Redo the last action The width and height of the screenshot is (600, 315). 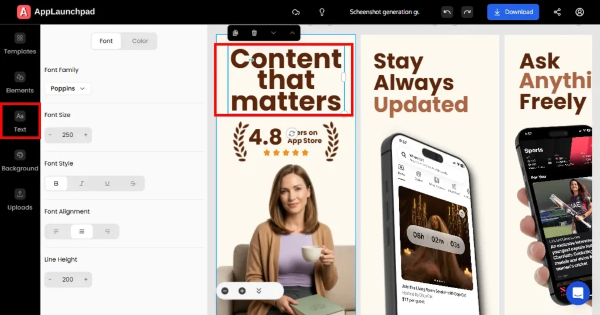click(x=467, y=12)
